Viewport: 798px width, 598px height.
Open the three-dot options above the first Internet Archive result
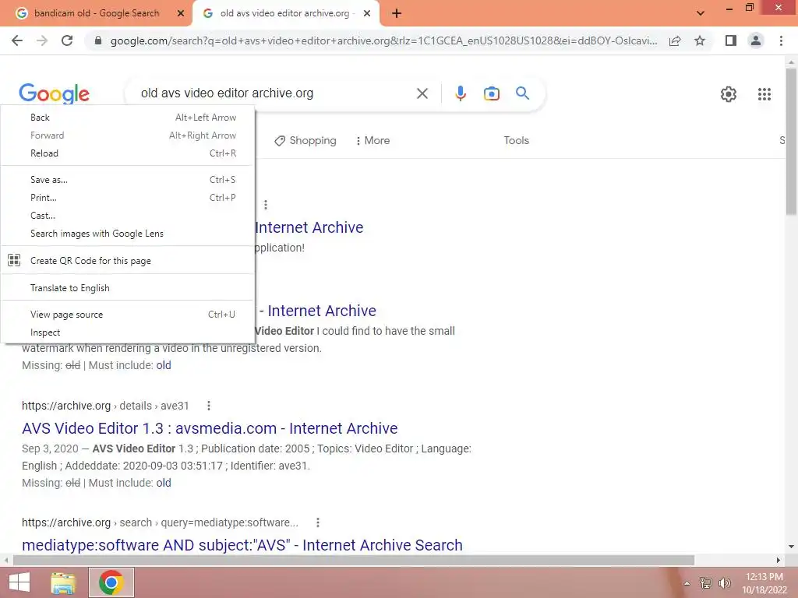[x=265, y=205]
